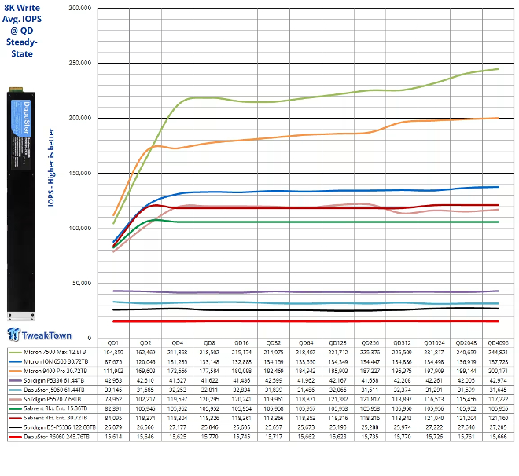Click Sabrent 15.36TB QD2 value 105,946
This screenshot has width=519, height=476.
[x=145, y=408]
